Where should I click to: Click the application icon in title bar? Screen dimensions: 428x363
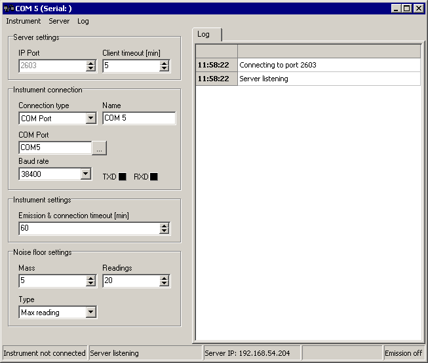8,9
